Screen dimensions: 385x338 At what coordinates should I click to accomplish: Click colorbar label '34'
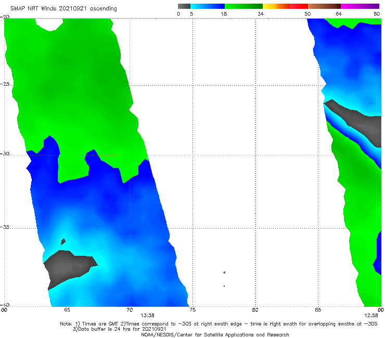coord(261,14)
